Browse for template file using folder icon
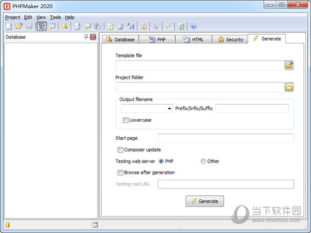The width and height of the screenshot is (311, 233). pos(289,65)
